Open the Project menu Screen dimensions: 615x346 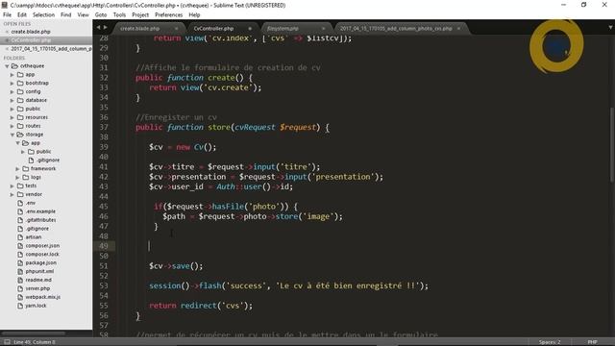(140, 15)
